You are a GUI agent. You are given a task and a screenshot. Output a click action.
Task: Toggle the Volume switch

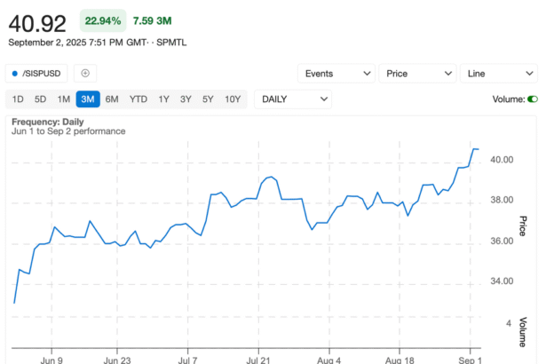[x=533, y=99]
